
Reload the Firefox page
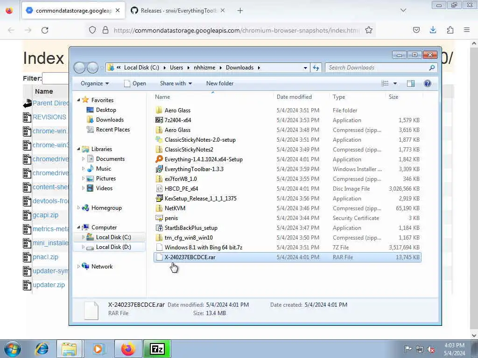coord(45,30)
